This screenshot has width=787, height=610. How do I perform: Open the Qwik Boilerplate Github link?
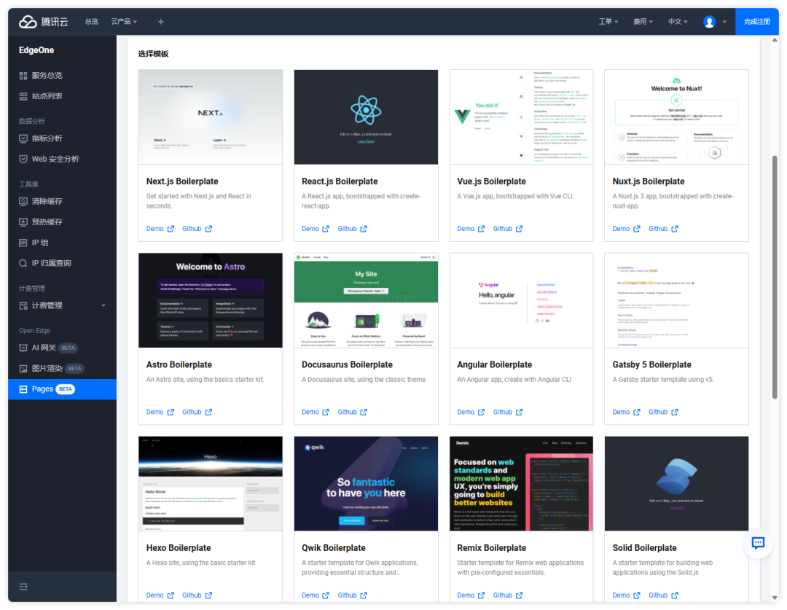(x=347, y=595)
